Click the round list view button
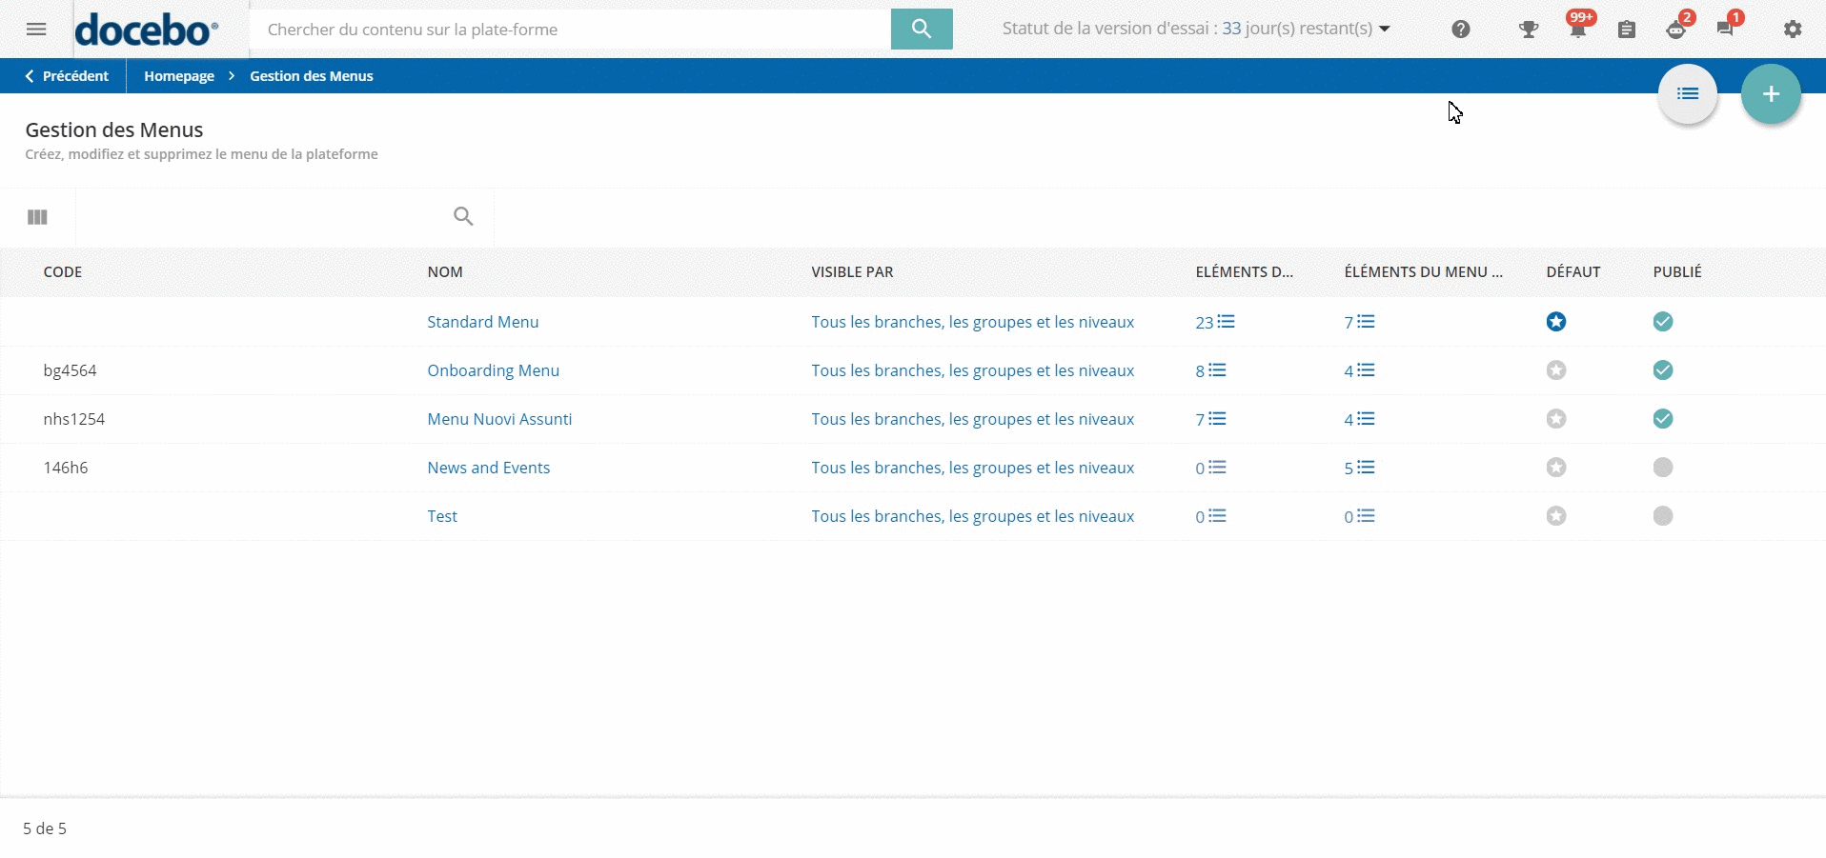 [x=1688, y=93]
